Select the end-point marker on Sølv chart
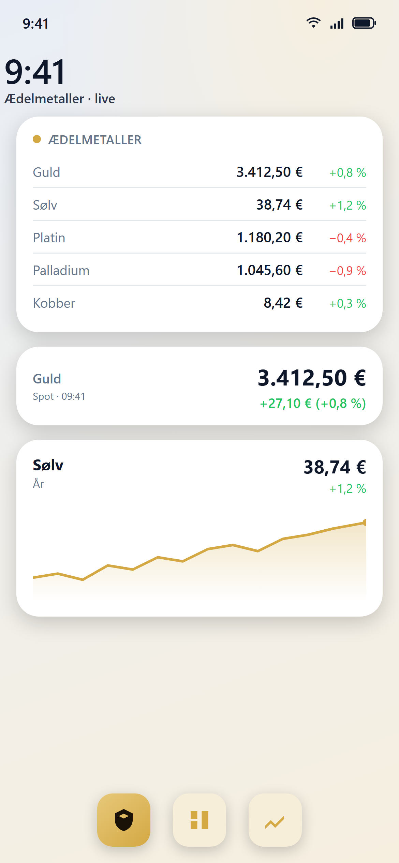The image size is (399, 863). point(365,523)
